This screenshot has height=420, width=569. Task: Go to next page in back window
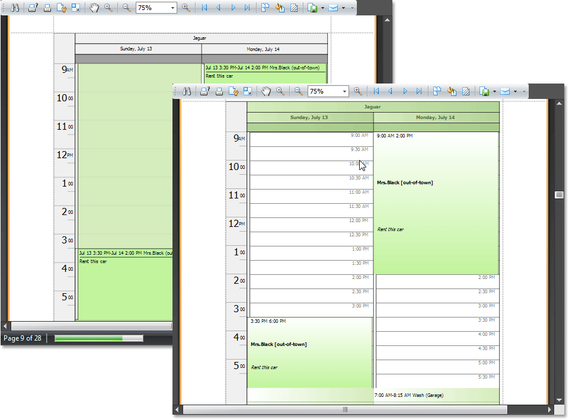pyautogui.click(x=233, y=8)
